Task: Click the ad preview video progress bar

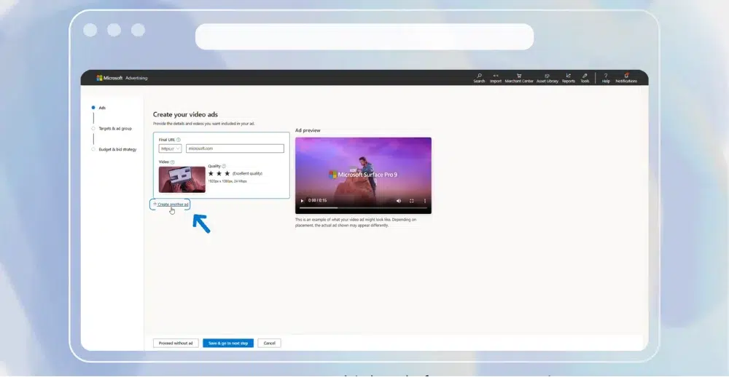Action: click(363, 207)
